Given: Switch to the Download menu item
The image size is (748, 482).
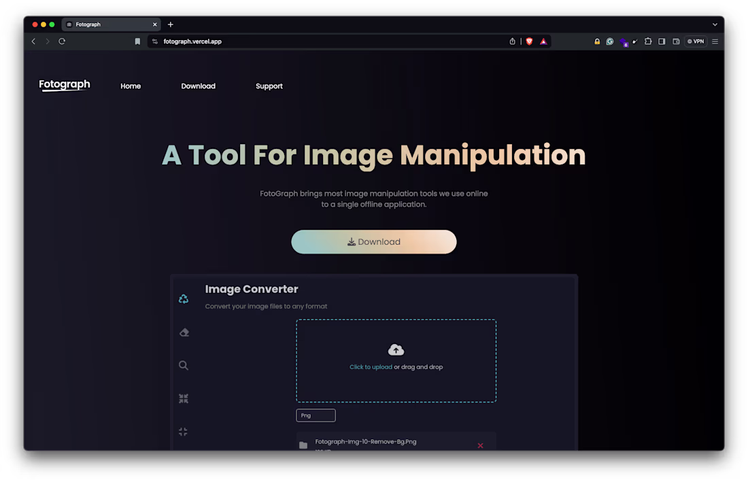Looking at the screenshot, I should point(198,86).
